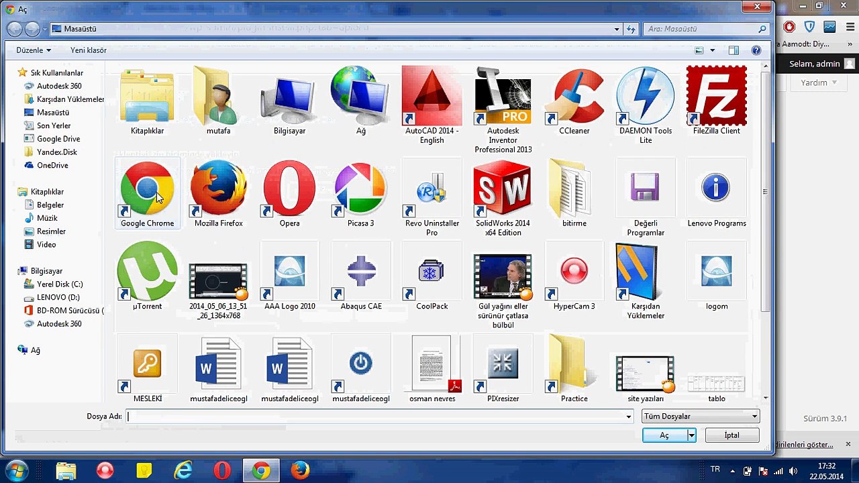Go back using the dialog's Back arrow

coord(15,29)
